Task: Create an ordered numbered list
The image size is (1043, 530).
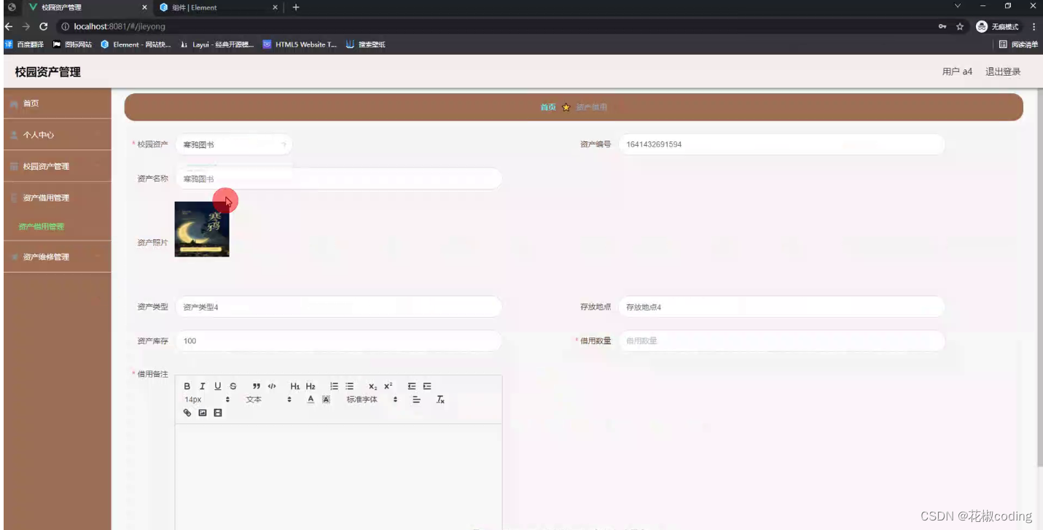Action: 334,386
